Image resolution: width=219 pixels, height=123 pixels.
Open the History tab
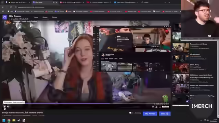54,17
